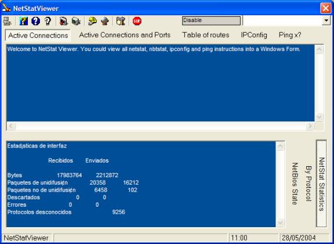Open the Table of routes tab

click(x=206, y=35)
